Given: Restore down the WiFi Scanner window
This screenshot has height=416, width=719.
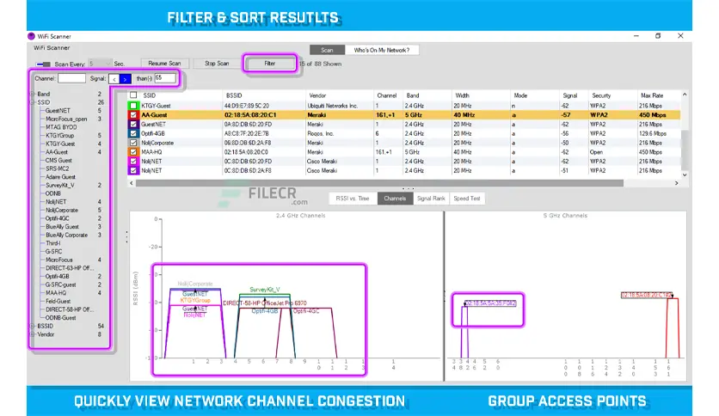Looking at the screenshot, I should 659,36.
